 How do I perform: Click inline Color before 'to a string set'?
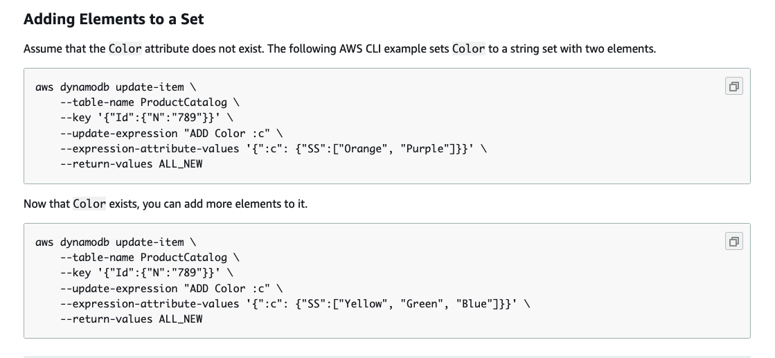coord(469,48)
